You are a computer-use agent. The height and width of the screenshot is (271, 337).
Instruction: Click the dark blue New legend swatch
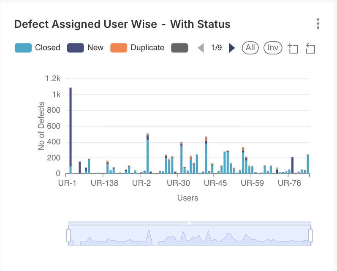pos(75,48)
